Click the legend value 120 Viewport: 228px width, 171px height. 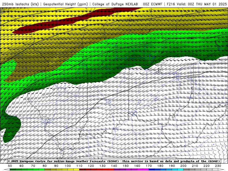click(91, 166)
